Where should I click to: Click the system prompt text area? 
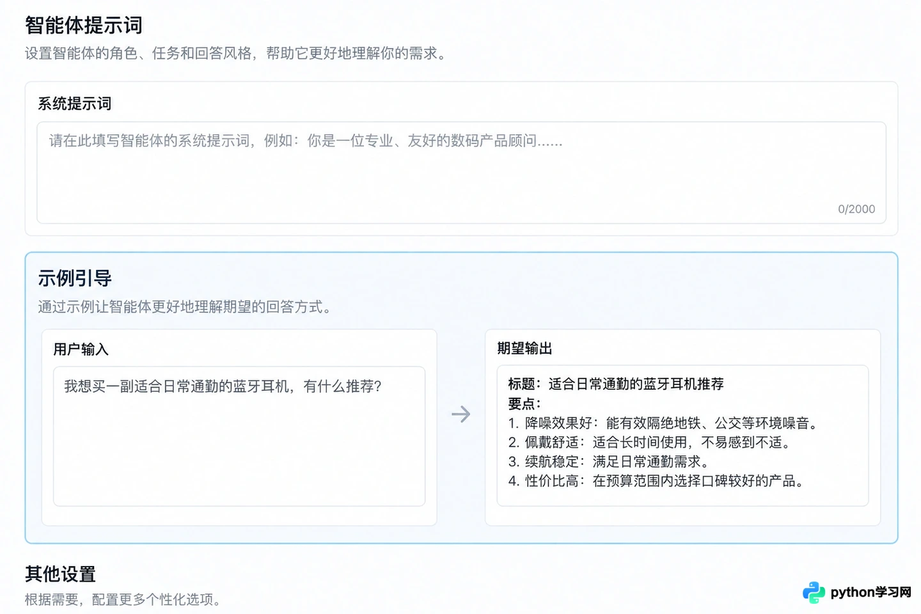tap(461, 173)
